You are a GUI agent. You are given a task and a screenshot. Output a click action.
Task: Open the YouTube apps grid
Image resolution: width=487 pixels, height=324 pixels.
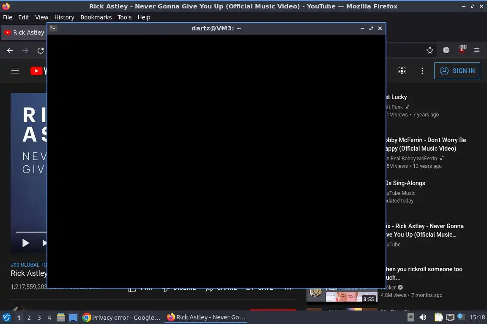pos(402,71)
